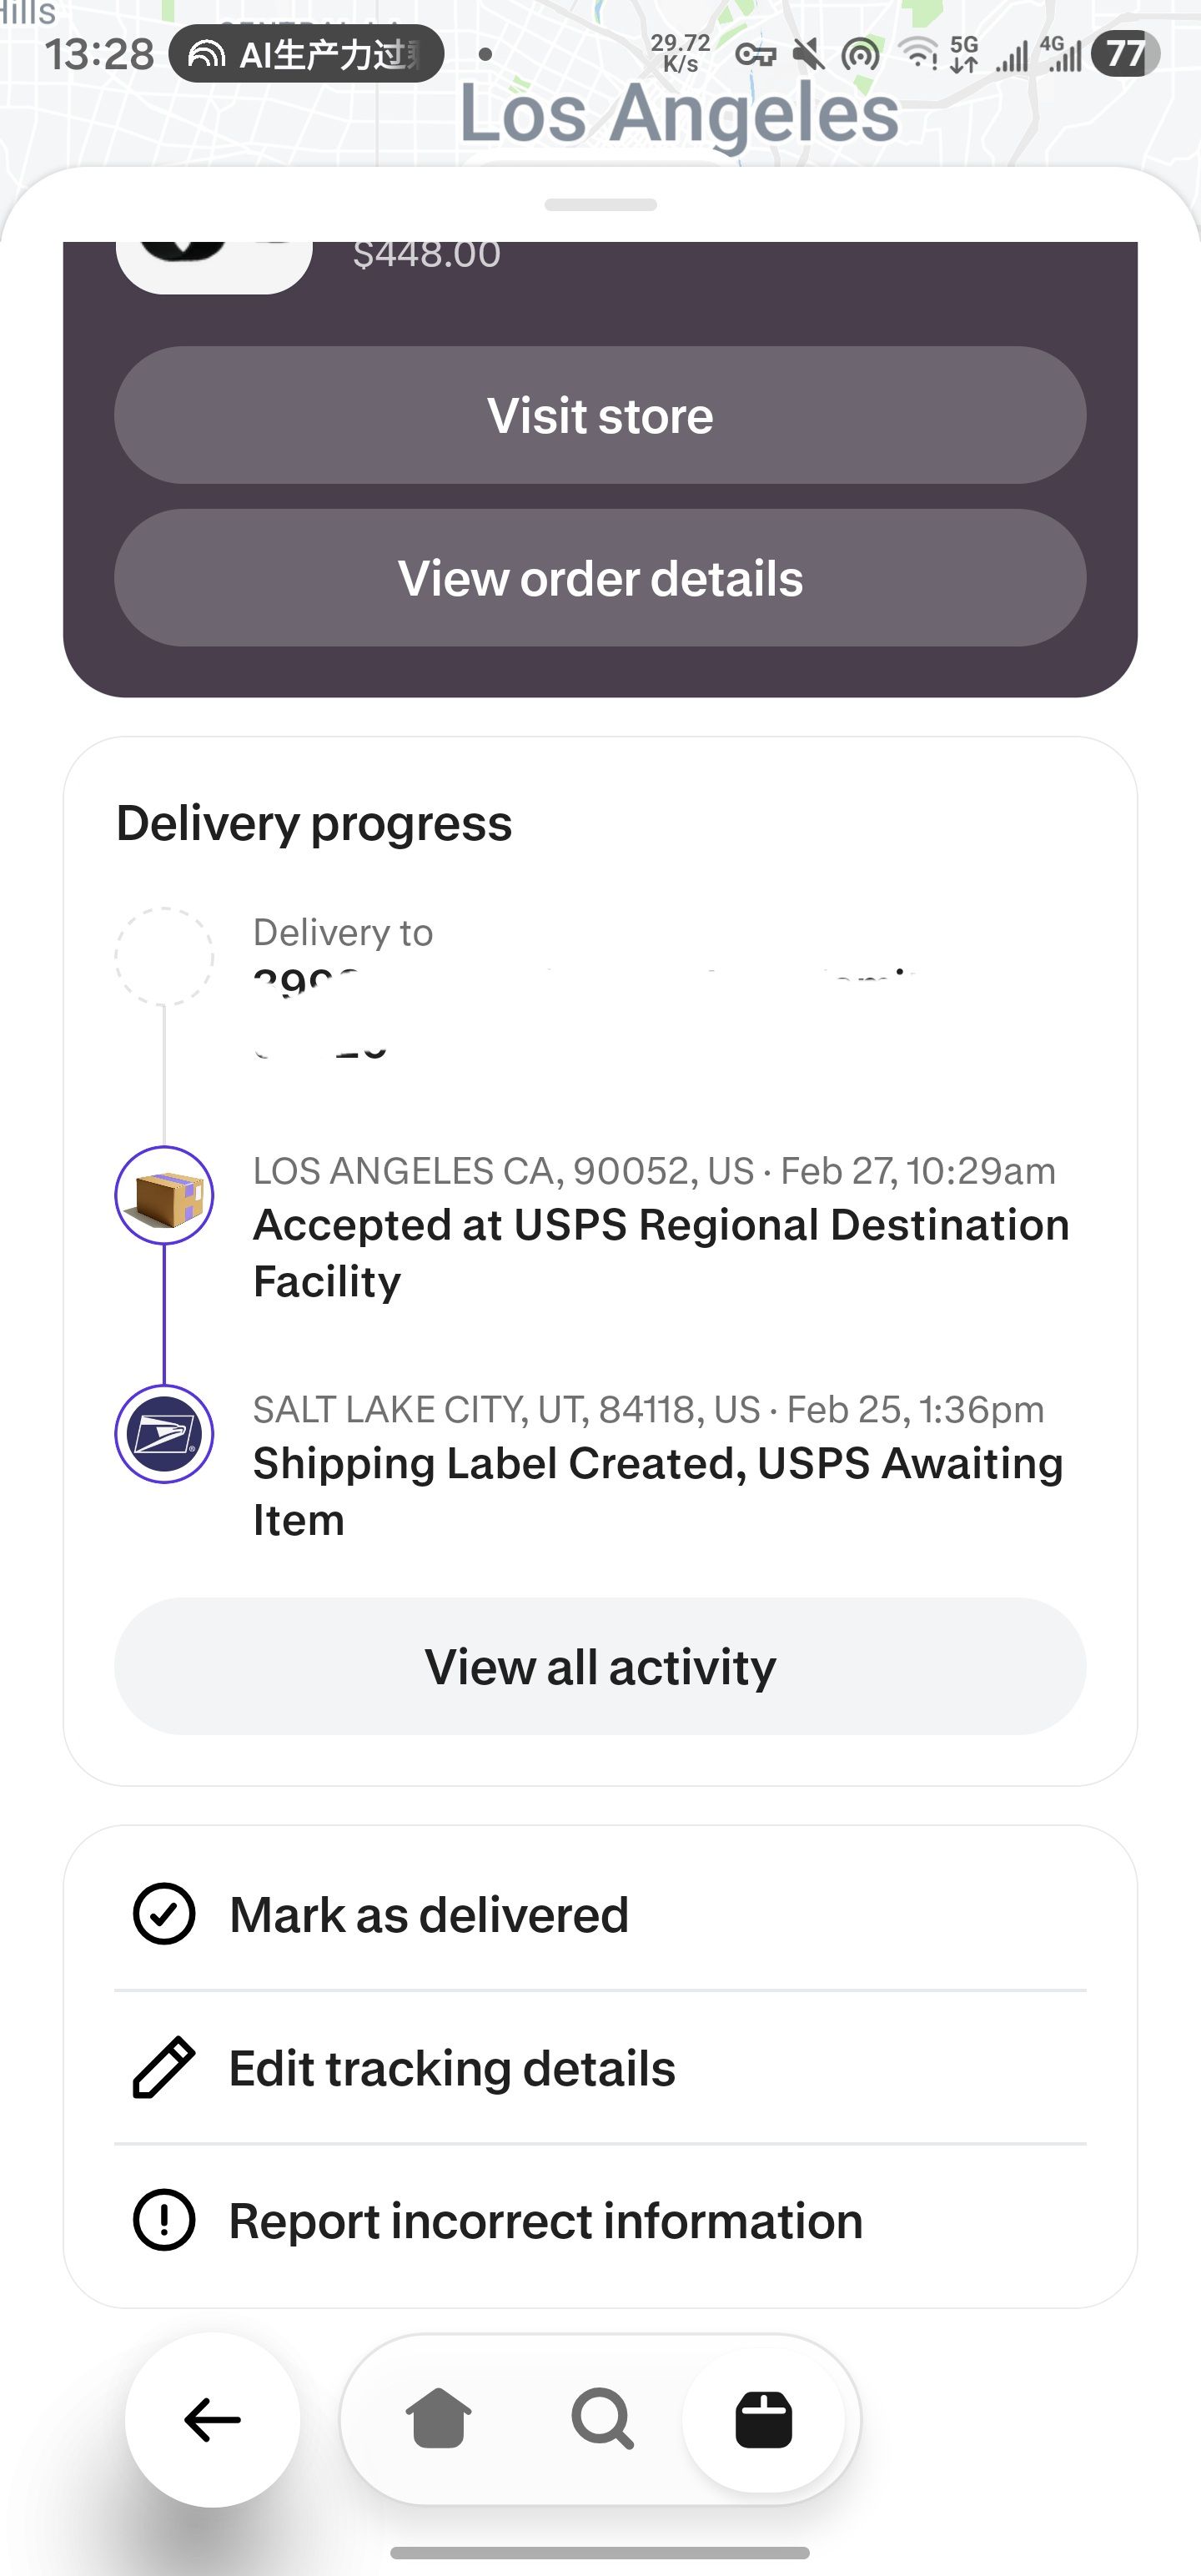Open View order details
This screenshot has height=2576, width=1201.
[600, 578]
